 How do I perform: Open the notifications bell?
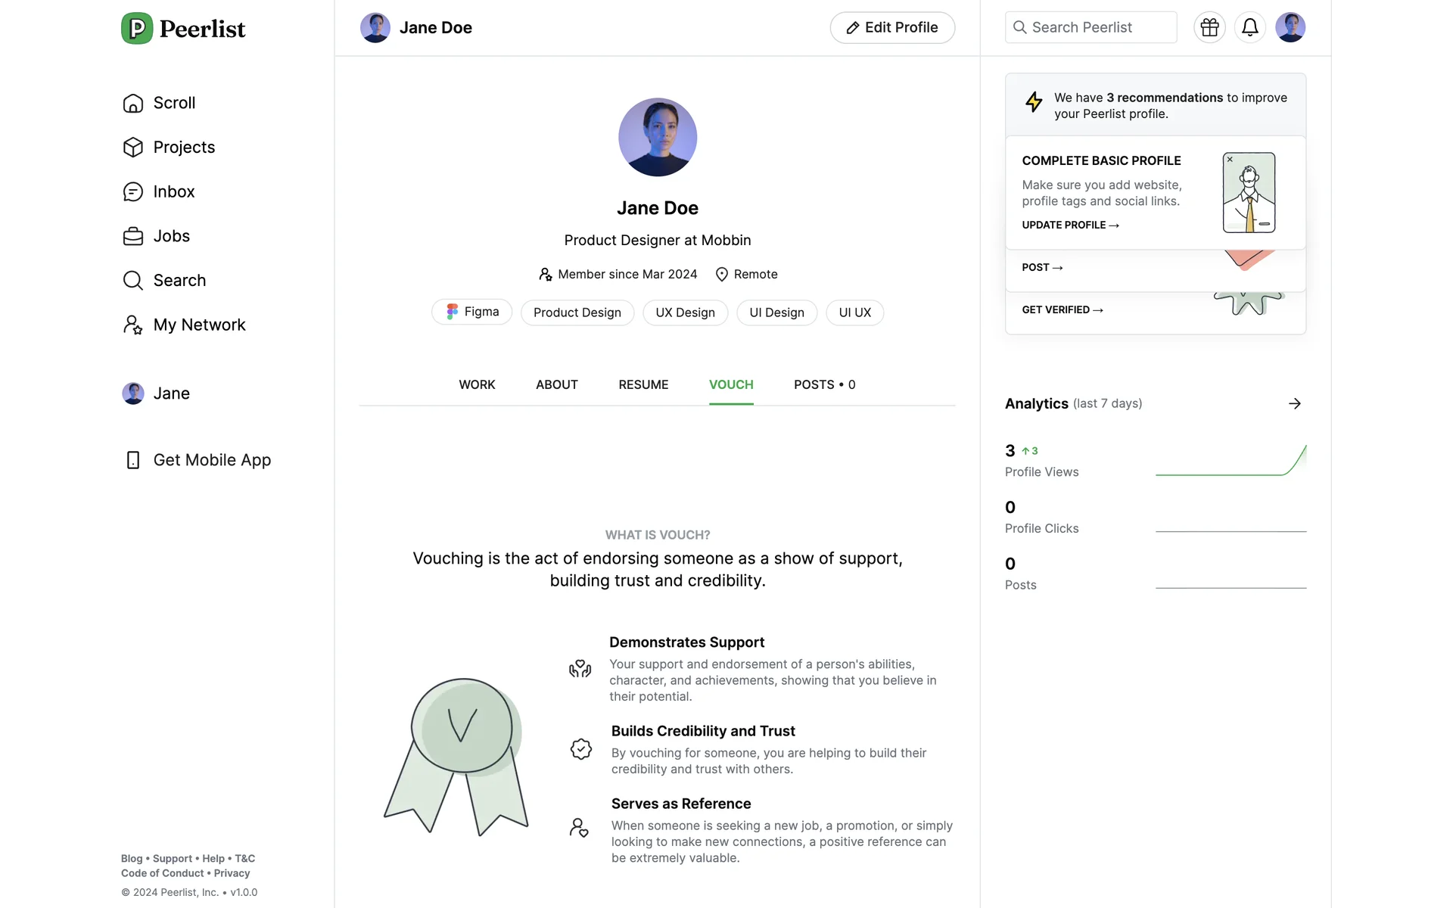click(1249, 28)
